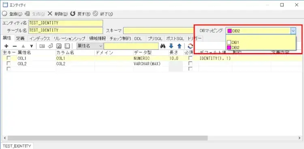Remove attribute row with minus icon
Image resolution: width=304 pixels, height=149 pixels.
15,46
